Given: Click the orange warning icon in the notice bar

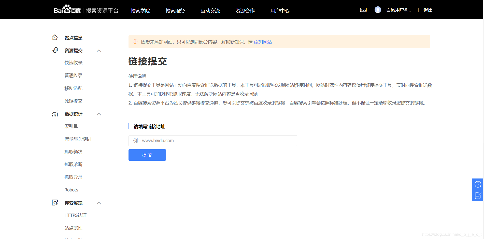Looking at the screenshot, I should coord(135,41).
